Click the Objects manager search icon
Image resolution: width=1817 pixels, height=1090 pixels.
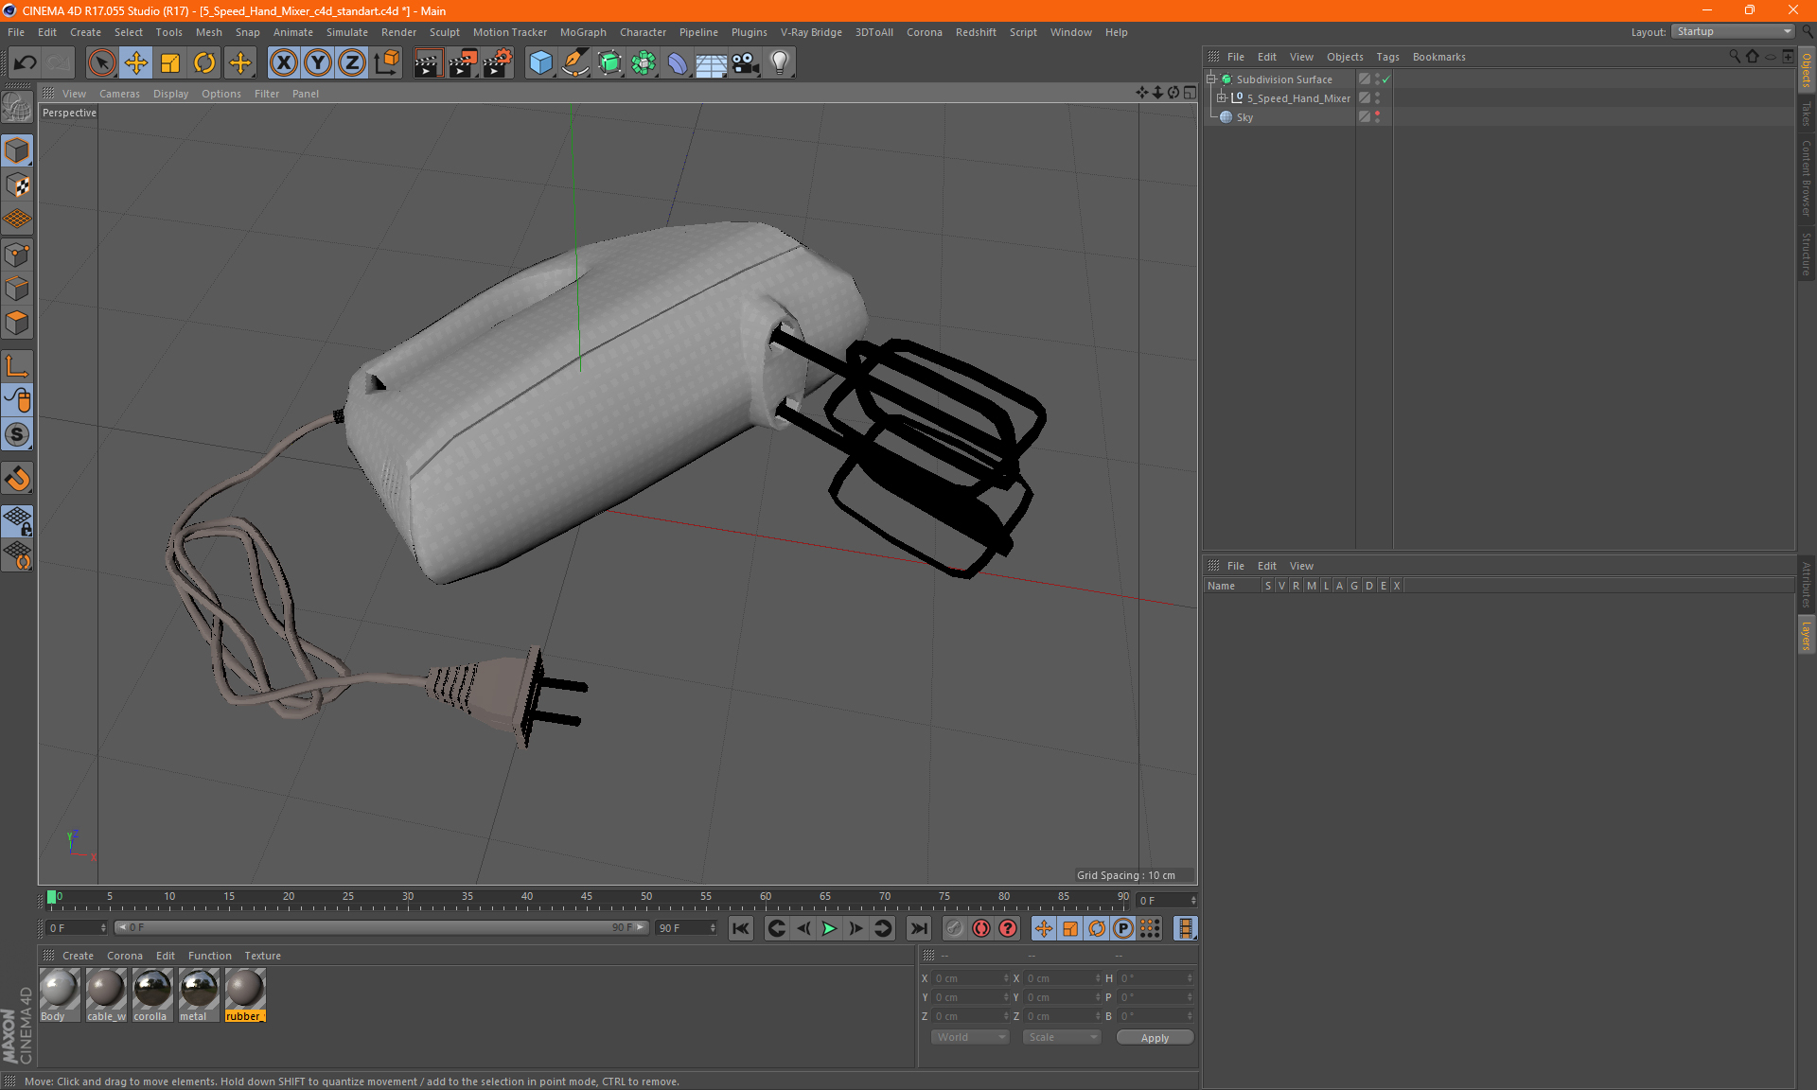[1735, 57]
